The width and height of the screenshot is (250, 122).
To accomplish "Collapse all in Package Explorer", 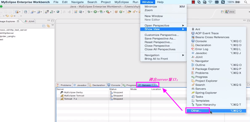I will (x=44, y=26).
